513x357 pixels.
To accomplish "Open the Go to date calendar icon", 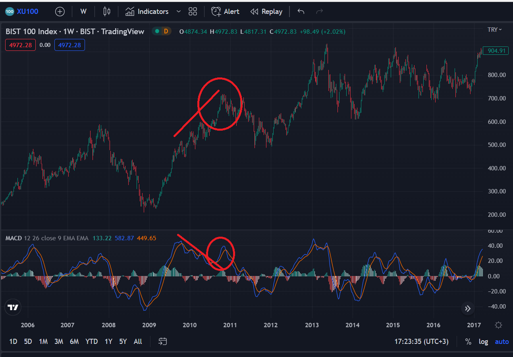I will [x=162, y=342].
